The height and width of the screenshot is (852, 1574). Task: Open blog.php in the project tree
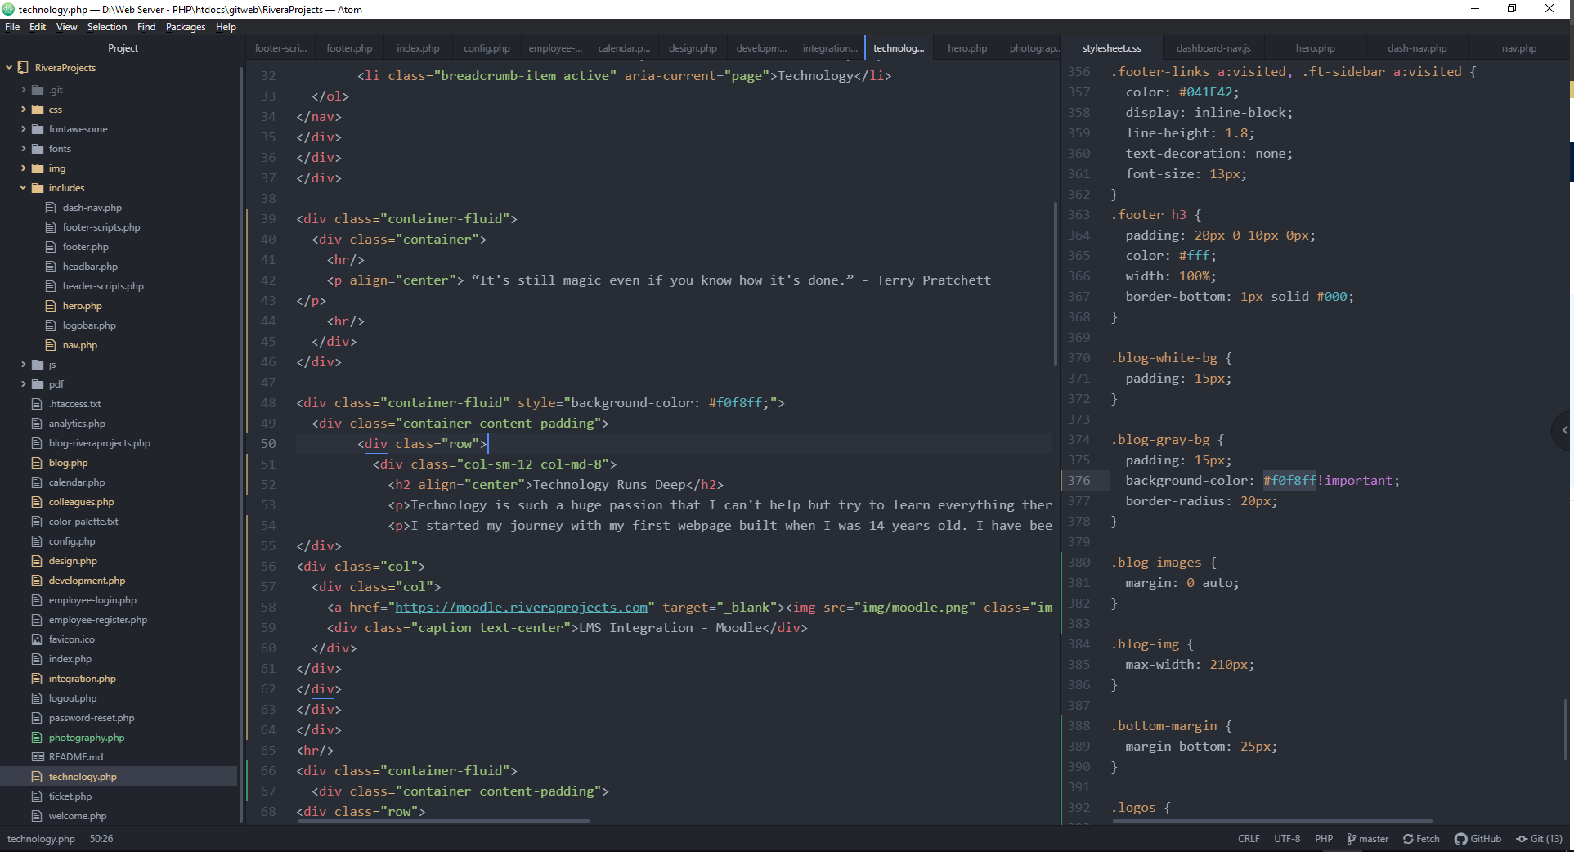pos(68,463)
